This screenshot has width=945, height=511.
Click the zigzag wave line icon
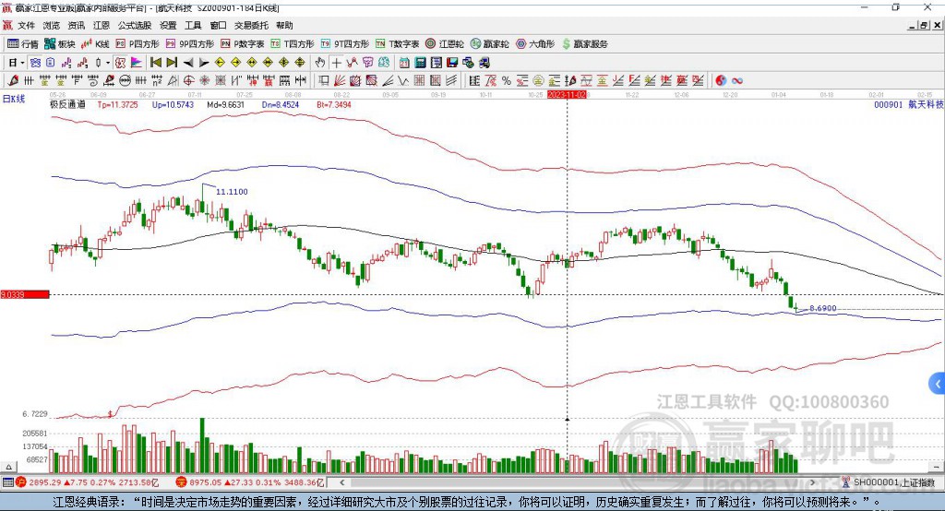coord(402,81)
